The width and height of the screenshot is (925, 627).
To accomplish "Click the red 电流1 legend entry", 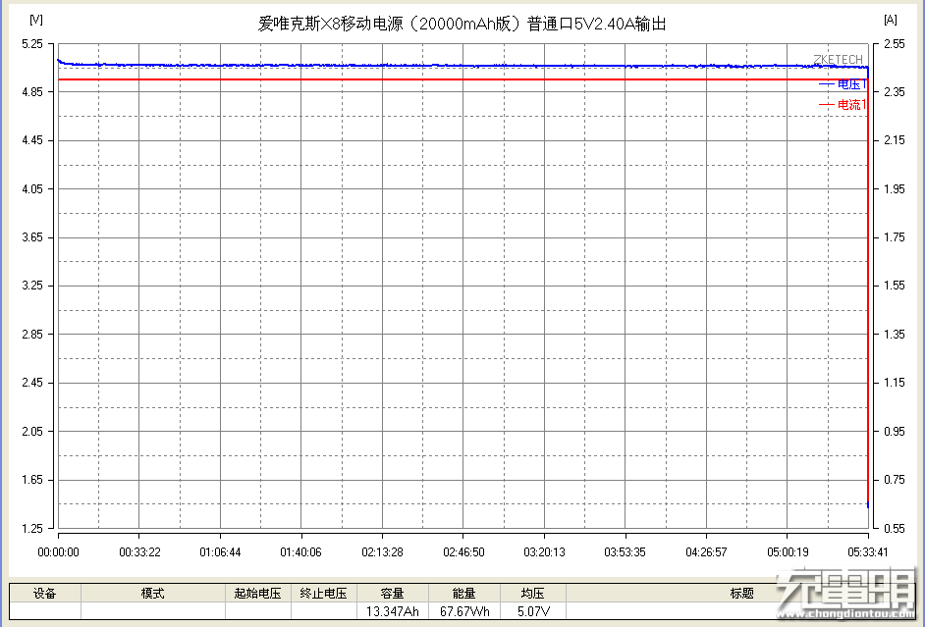I will point(843,105).
